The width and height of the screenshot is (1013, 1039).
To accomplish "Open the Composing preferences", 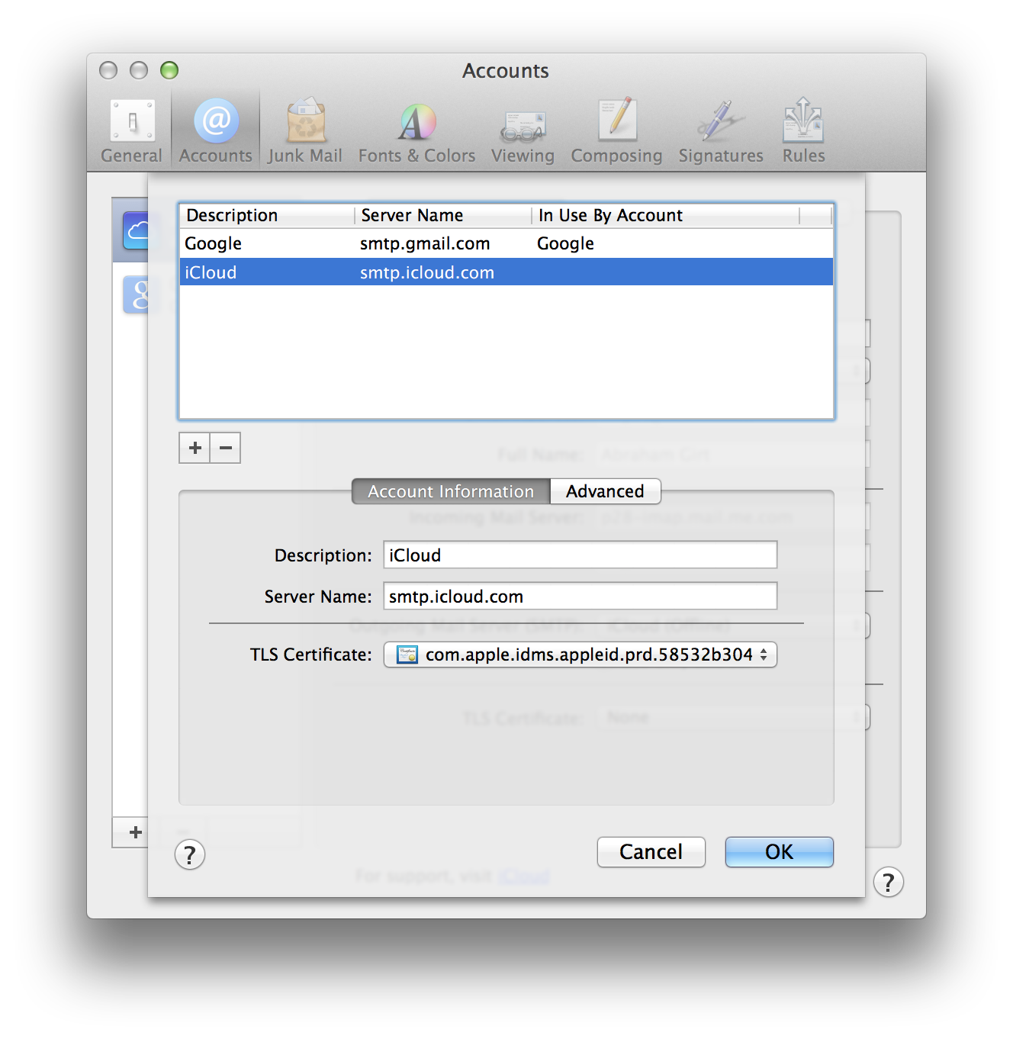I will (616, 131).
